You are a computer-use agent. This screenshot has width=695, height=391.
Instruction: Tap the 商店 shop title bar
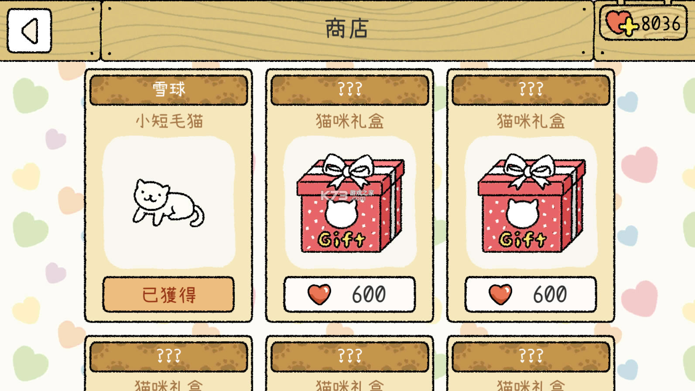tap(347, 30)
